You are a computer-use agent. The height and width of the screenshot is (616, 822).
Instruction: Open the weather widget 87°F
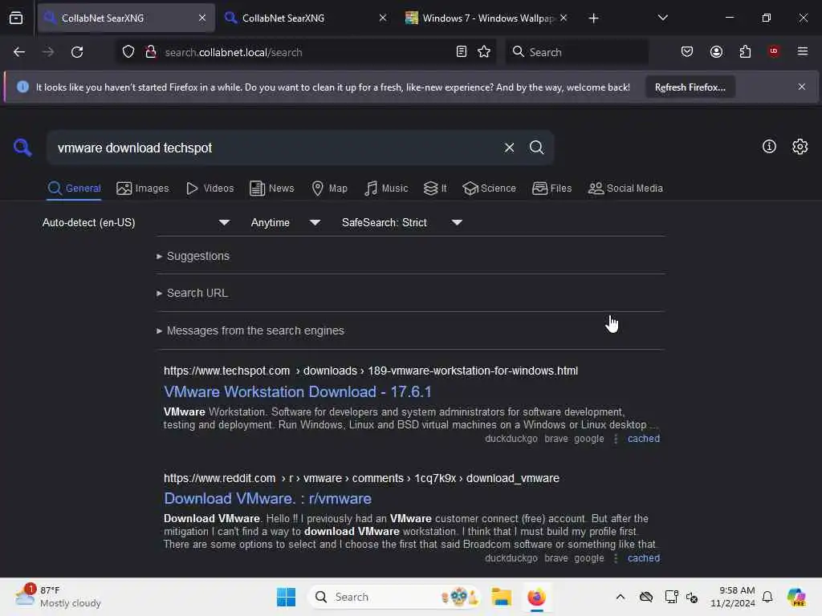[58, 597]
